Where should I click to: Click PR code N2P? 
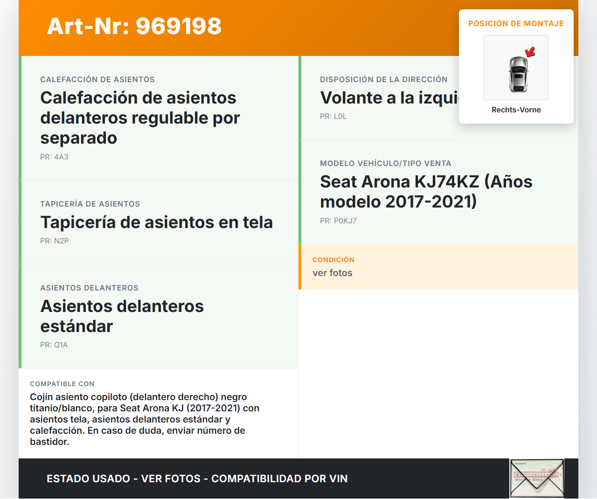pyautogui.click(x=54, y=241)
